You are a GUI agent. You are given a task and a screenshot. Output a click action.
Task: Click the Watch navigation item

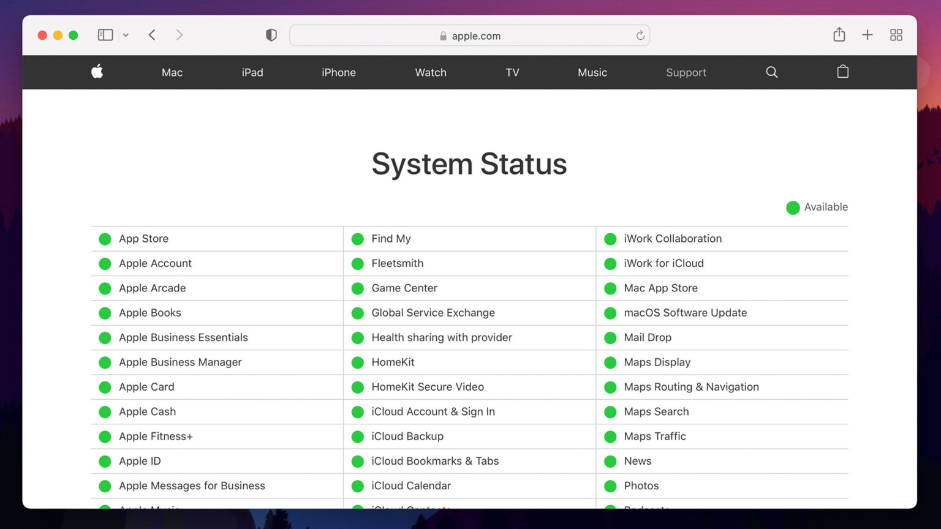(x=431, y=72)
